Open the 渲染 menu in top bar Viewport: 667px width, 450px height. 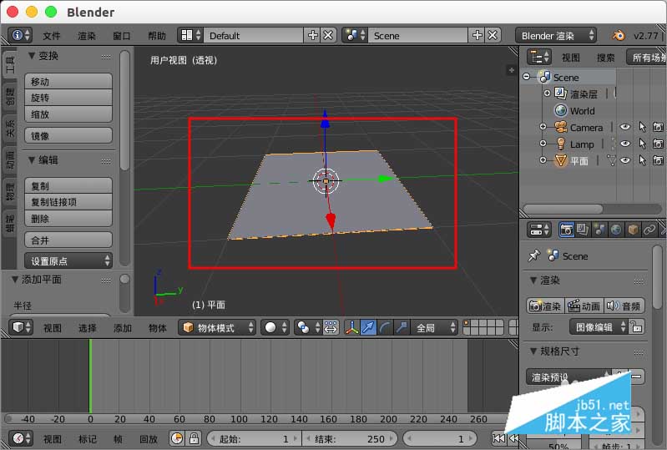(86, 36)
